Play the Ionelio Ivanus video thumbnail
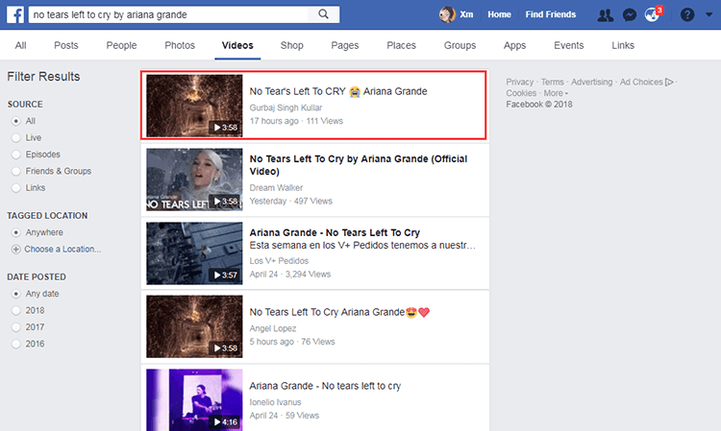The height and width of the screenshot is (431, 721). [x=194, y=400]
